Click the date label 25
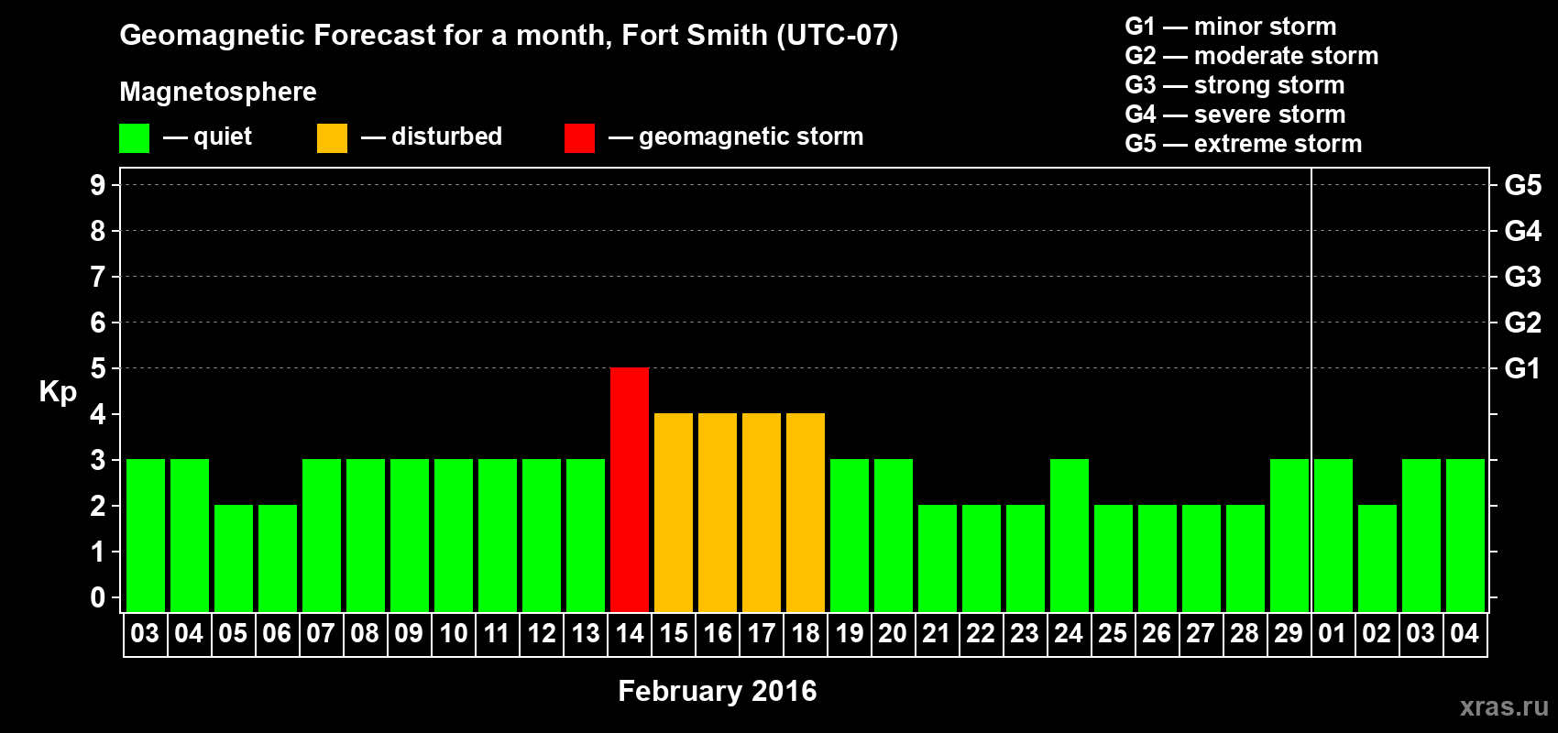 (x=1113, y=633)
